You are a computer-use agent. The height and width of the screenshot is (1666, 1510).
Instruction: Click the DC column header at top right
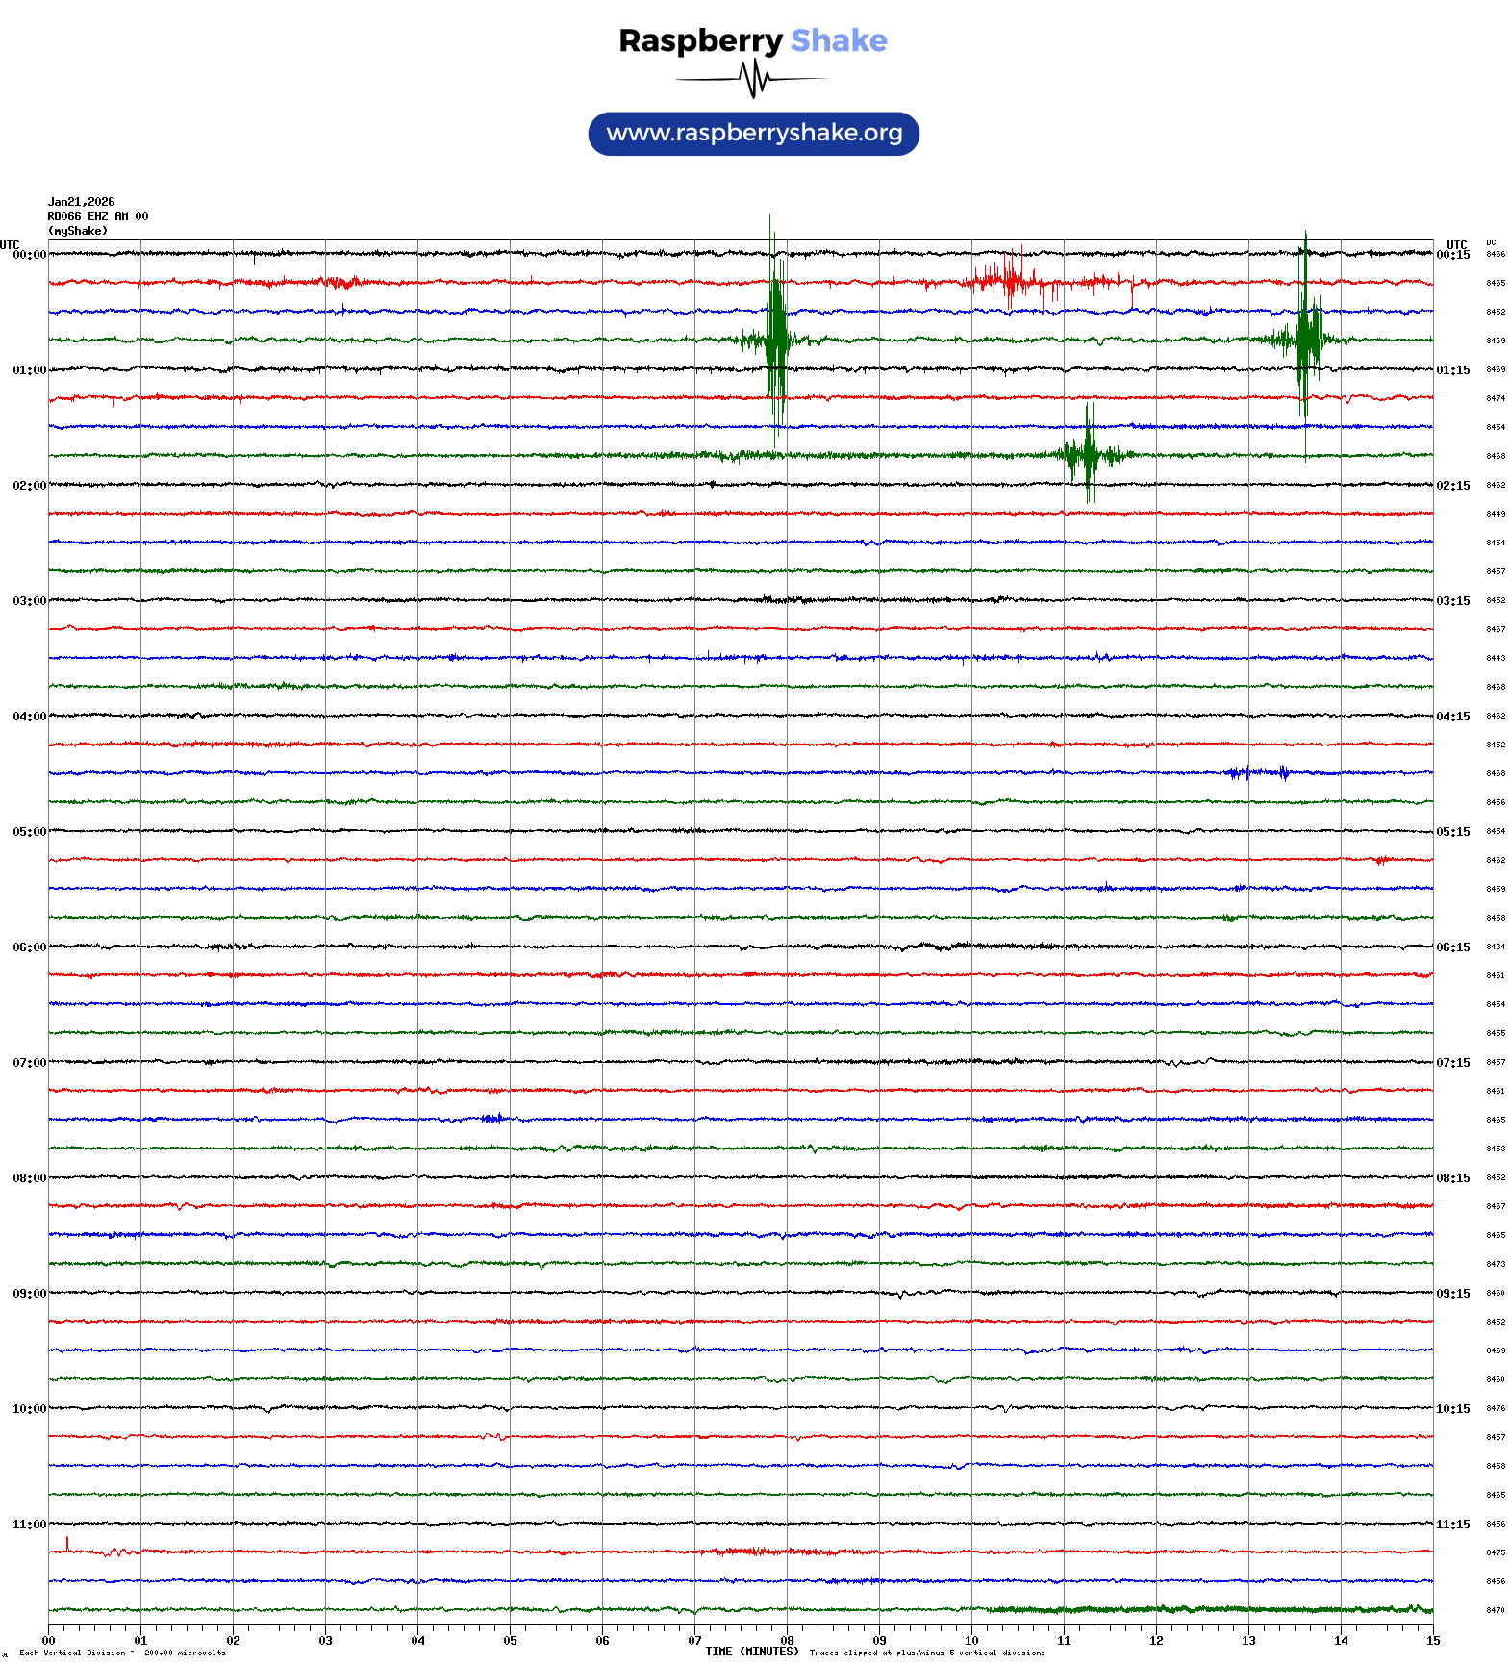coord(1491,242)
